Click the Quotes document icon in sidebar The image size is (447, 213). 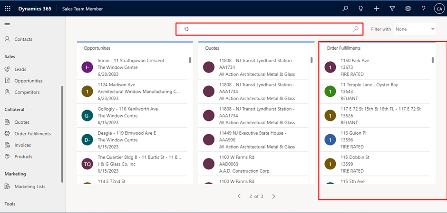point(8,122)
